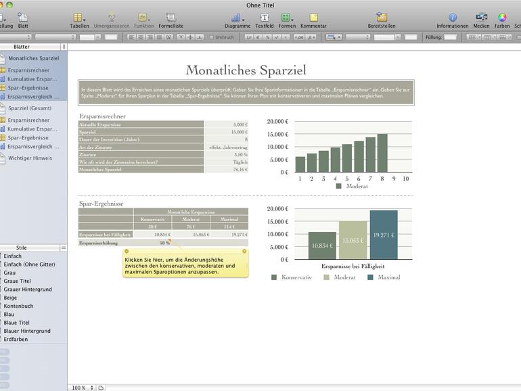This screenshot has height=391, width=521.
Task: Align text right in format bar
Action: tap(150, 37)
